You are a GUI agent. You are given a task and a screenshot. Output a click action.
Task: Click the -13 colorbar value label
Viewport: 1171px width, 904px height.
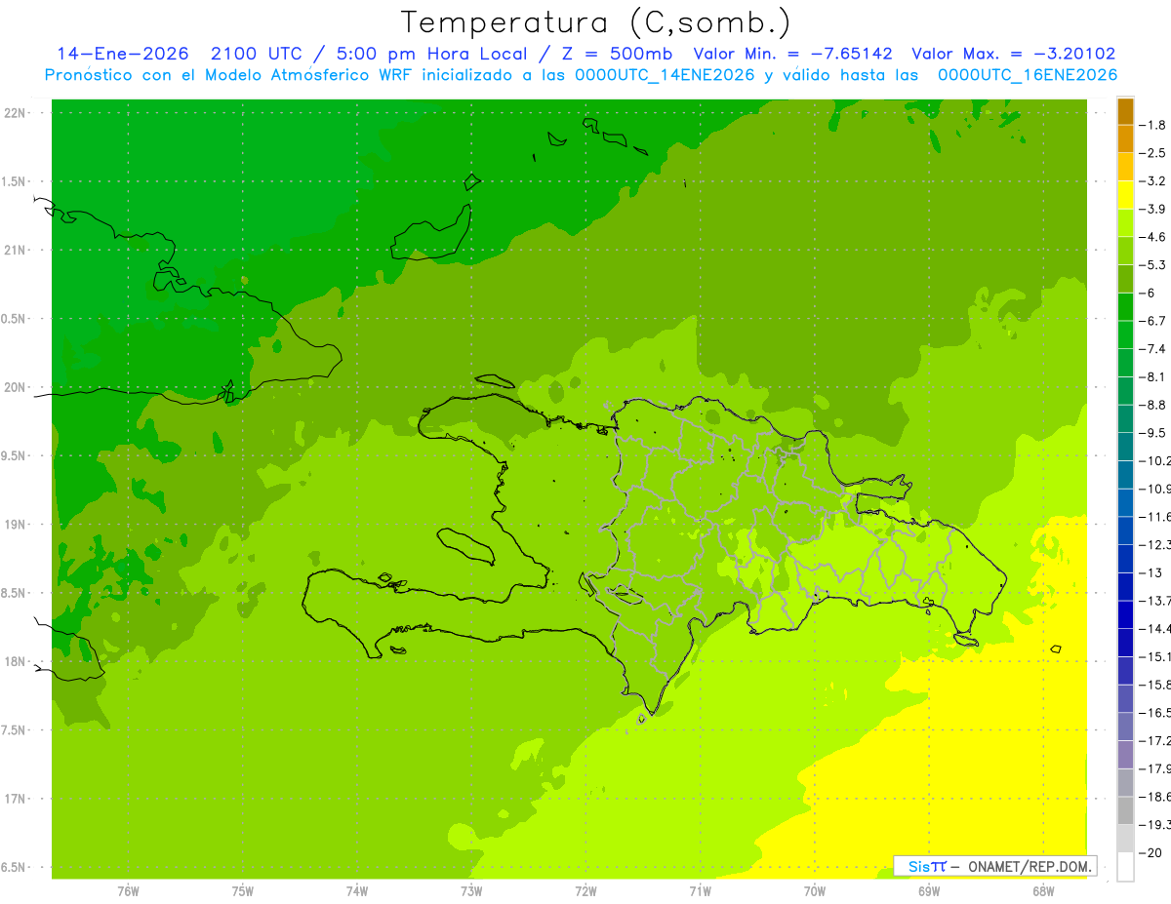pyautogui.click(x=1151, y=573)
